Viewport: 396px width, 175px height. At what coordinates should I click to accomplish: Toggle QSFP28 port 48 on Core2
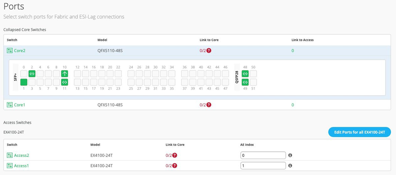(x=245, y=74)
